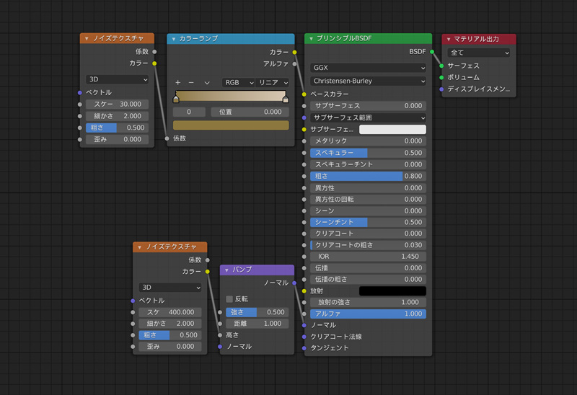Click the black 放射 color swatch
The height and width of the screenshot is (395, 577).
pos(392,290)
